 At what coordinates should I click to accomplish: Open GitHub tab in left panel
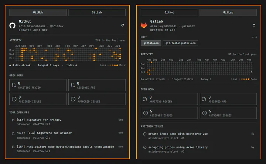[38, 13]
